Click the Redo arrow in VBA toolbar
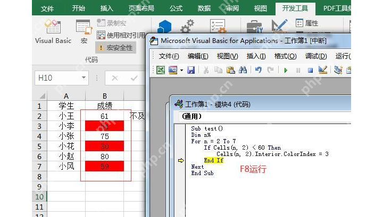Screen dimensions: 383x217 coord(270,70)
